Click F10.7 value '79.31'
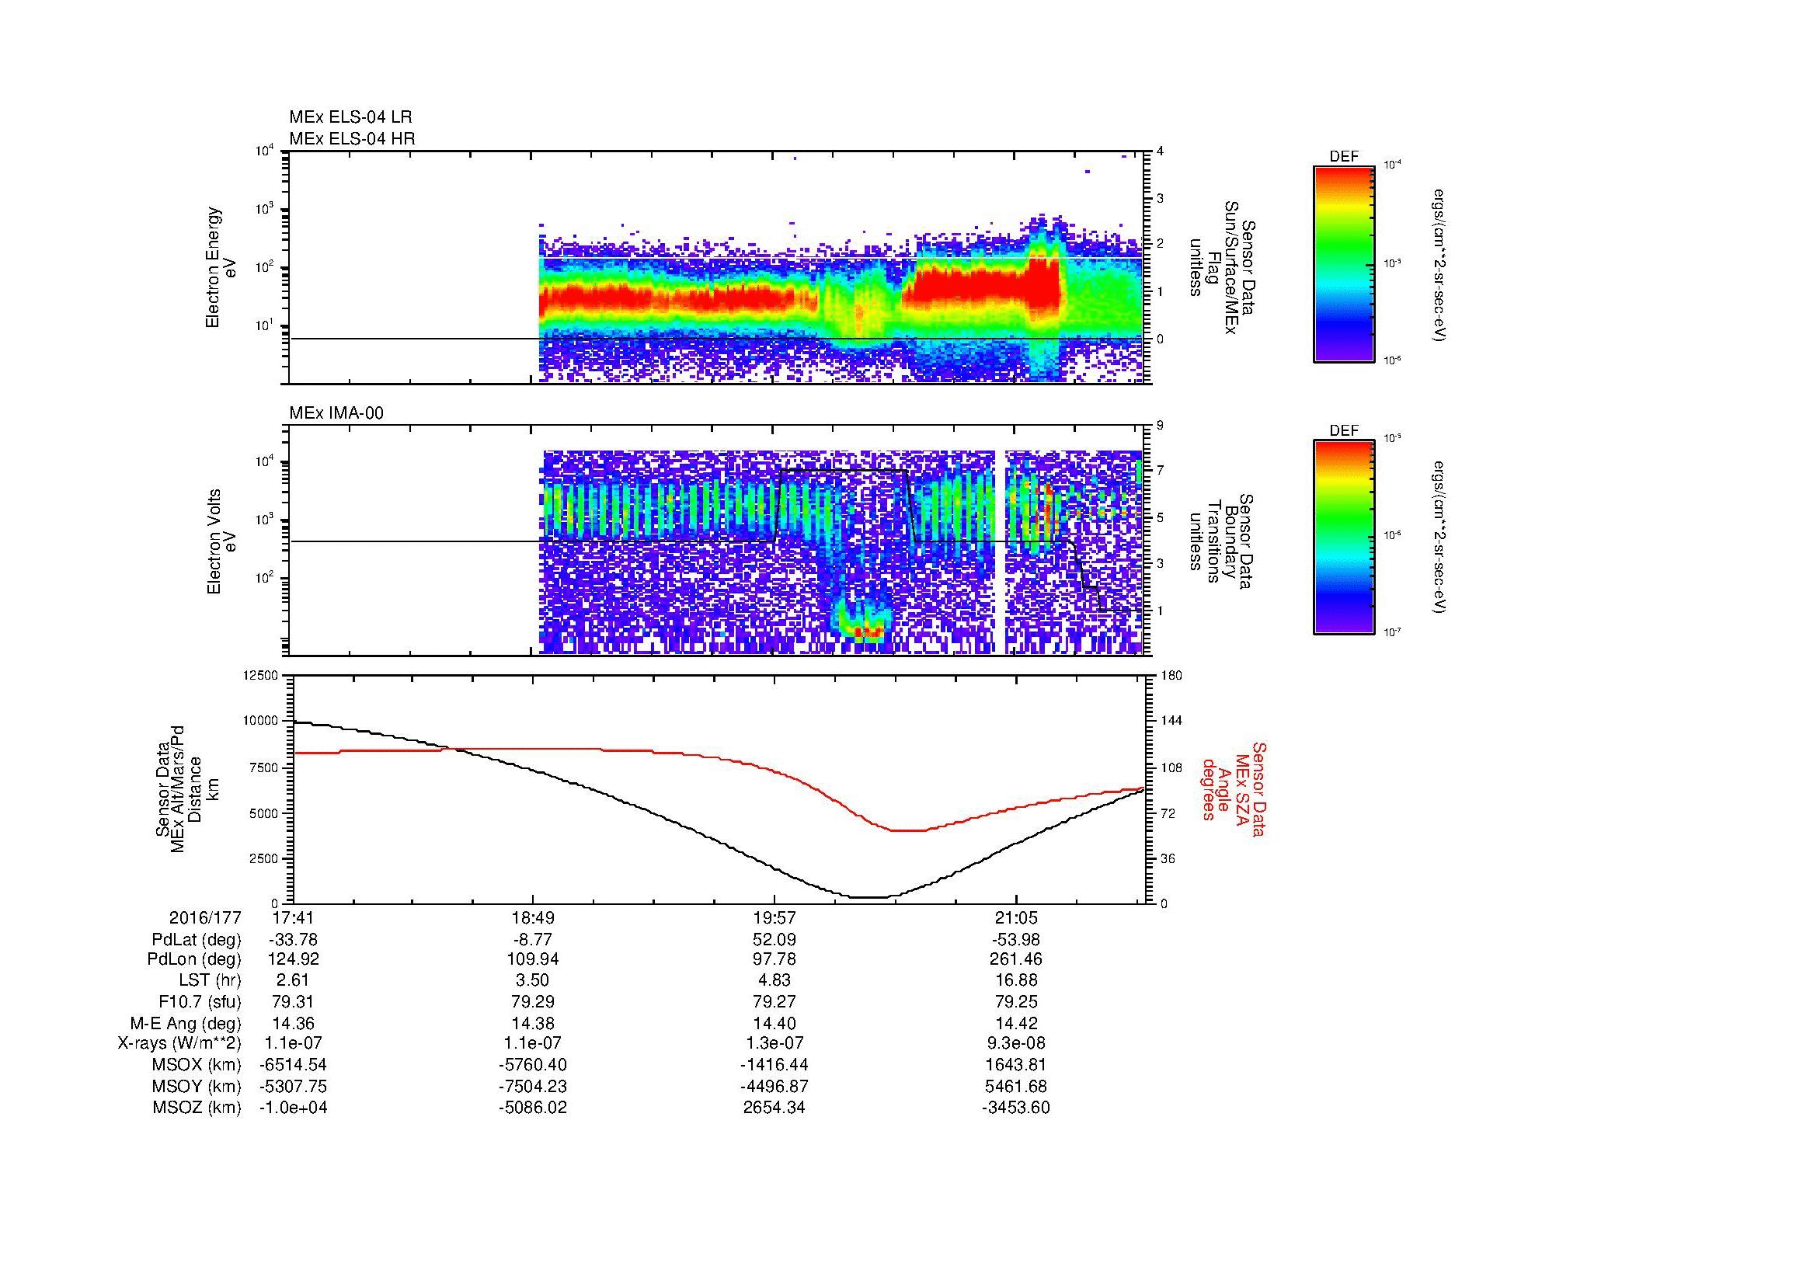Image resolution: width=1817 pixels, height=1284 pixels. click(x=294, y=1001)
